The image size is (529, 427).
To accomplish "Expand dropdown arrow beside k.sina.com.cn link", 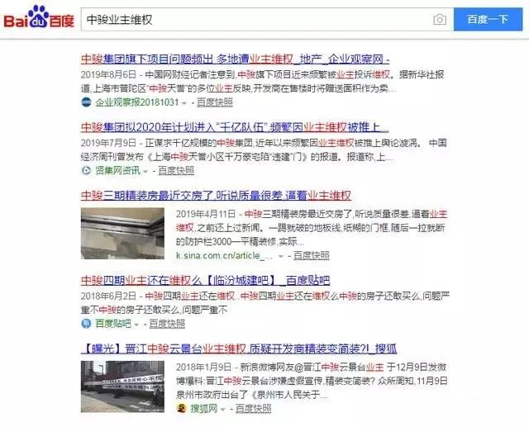I will pos(281,257).
